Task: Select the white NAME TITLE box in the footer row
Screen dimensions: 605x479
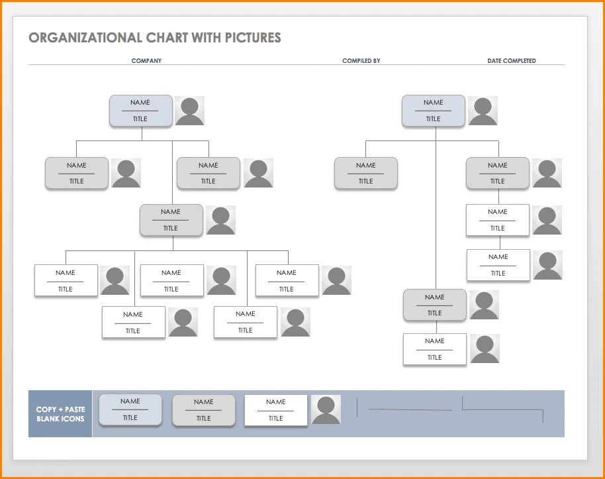Action: click(275, 410)
